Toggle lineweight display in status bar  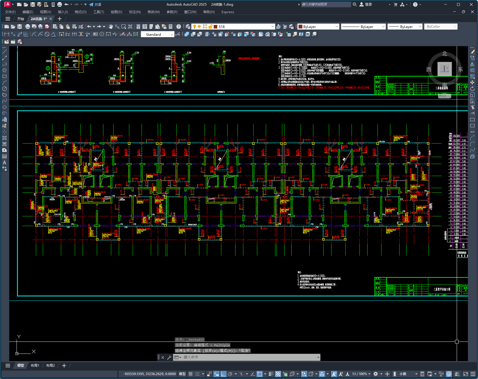point(271,374)
